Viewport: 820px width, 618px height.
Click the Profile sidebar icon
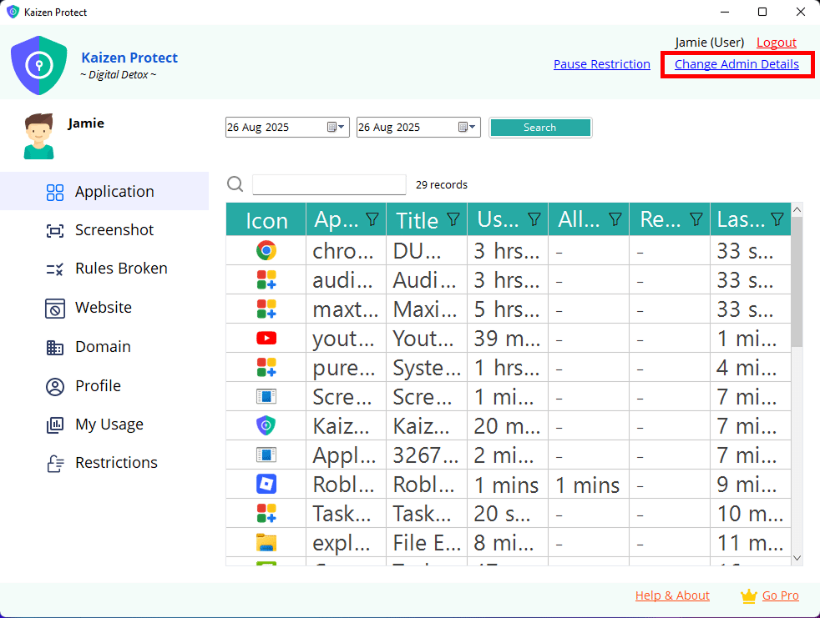pyautogui.click(x=55, y=387)
